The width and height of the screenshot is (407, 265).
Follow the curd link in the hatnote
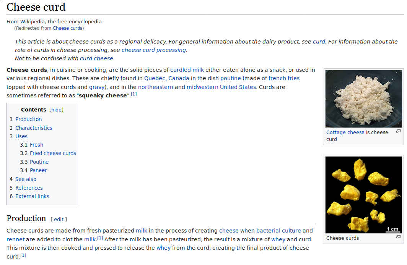[319, 42]
